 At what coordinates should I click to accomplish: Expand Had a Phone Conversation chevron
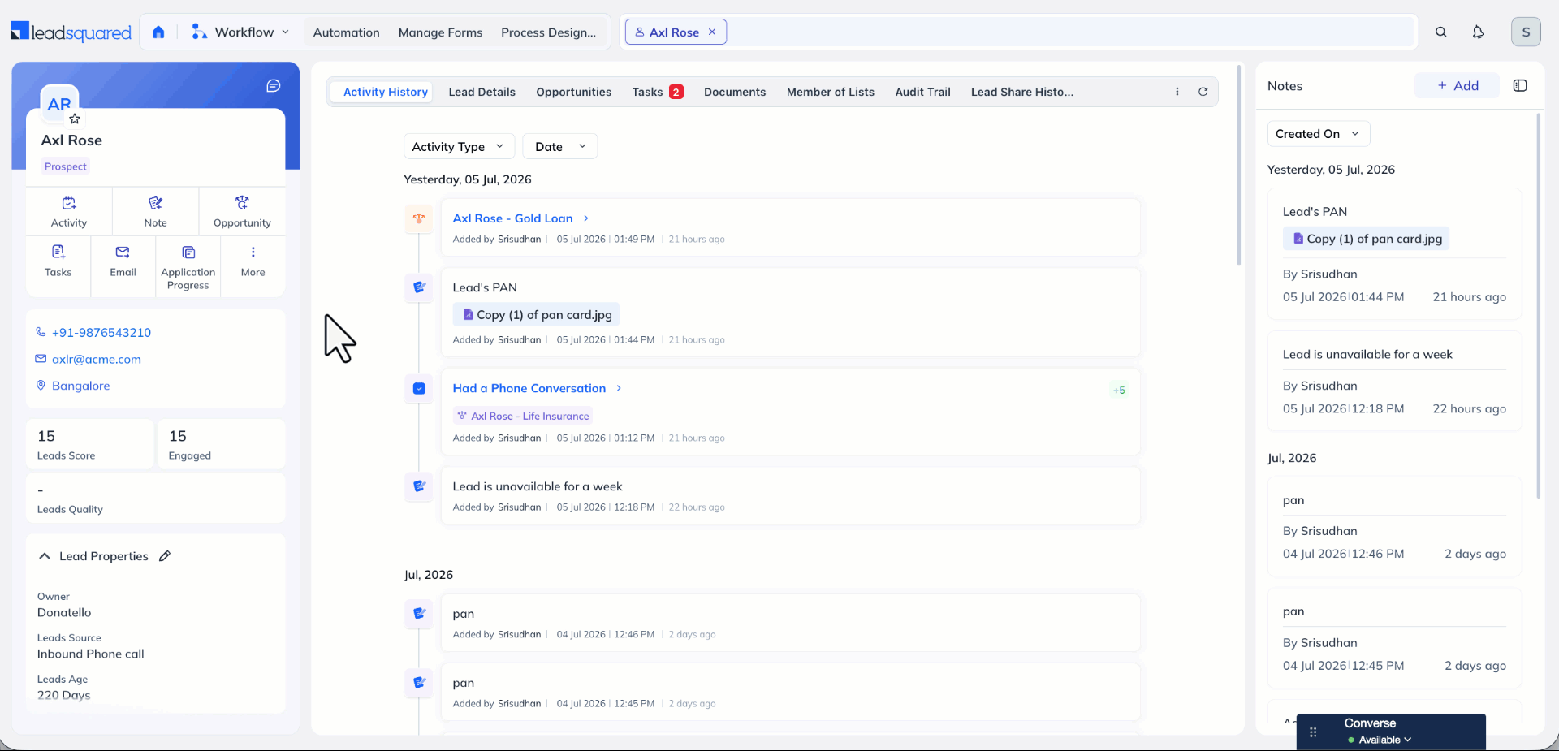click(x=619, y=388)
